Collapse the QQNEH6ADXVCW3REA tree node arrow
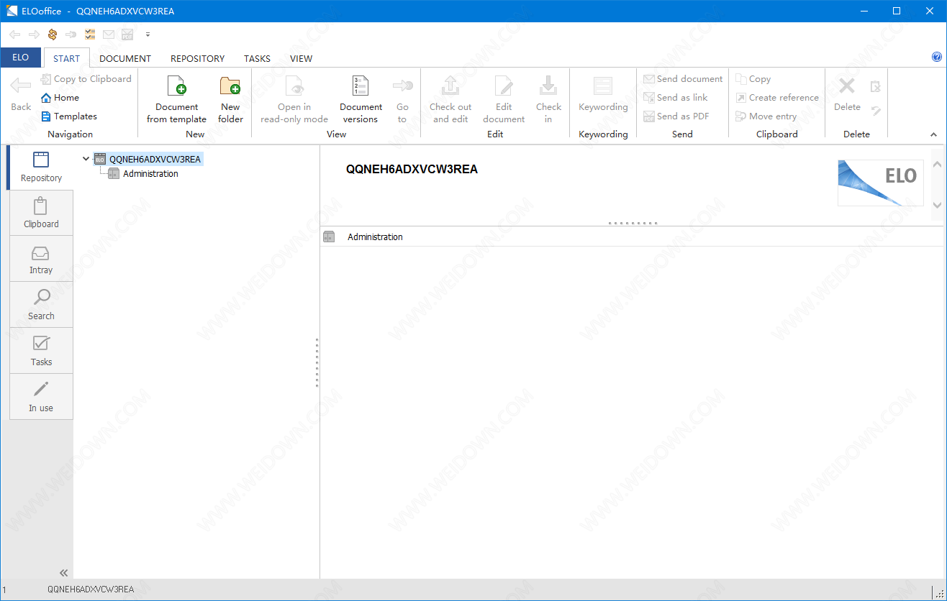 coord(86,159)
